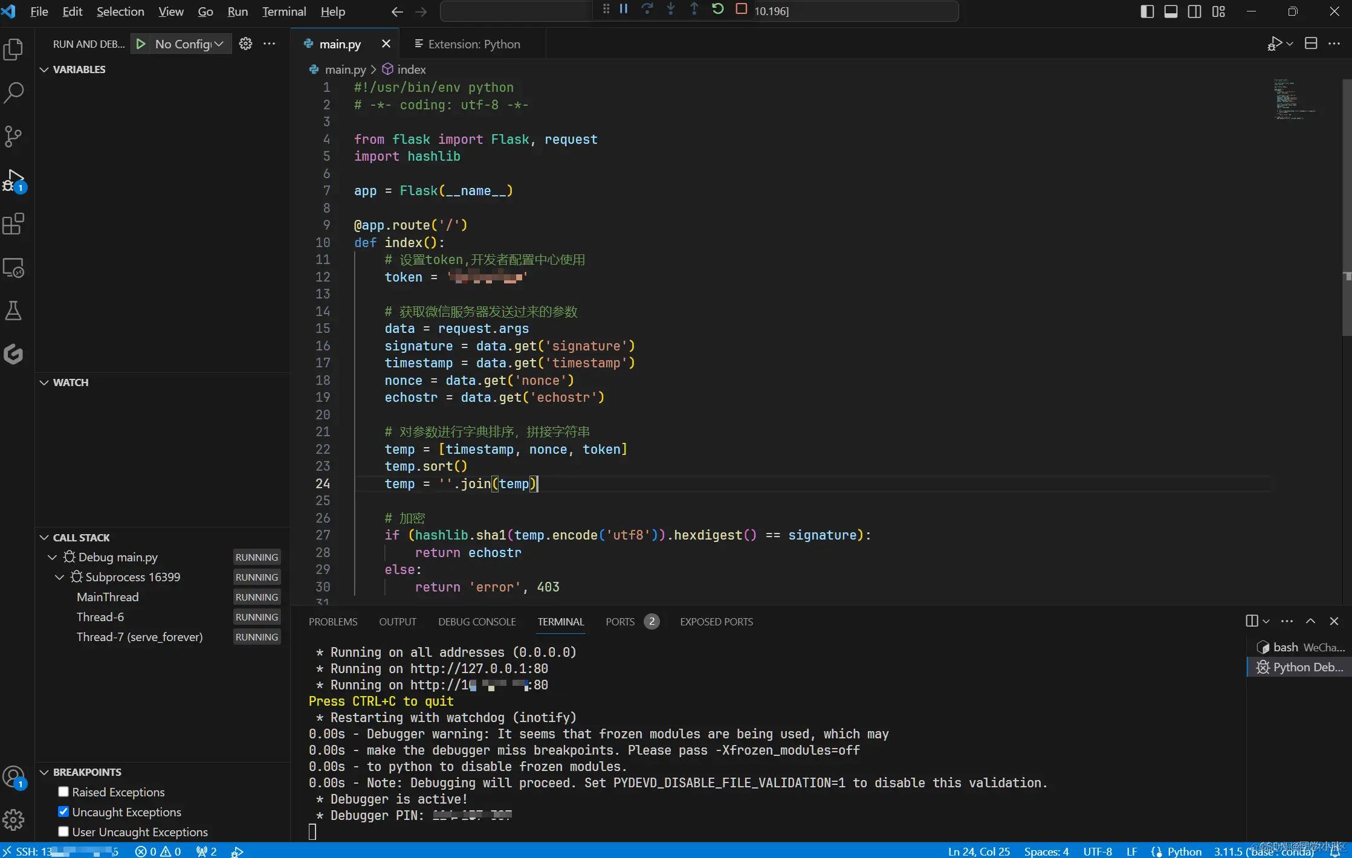Collapse the Subprocess 16399 call stack node
The image size is (1352, 858).
tap(59, 577)
